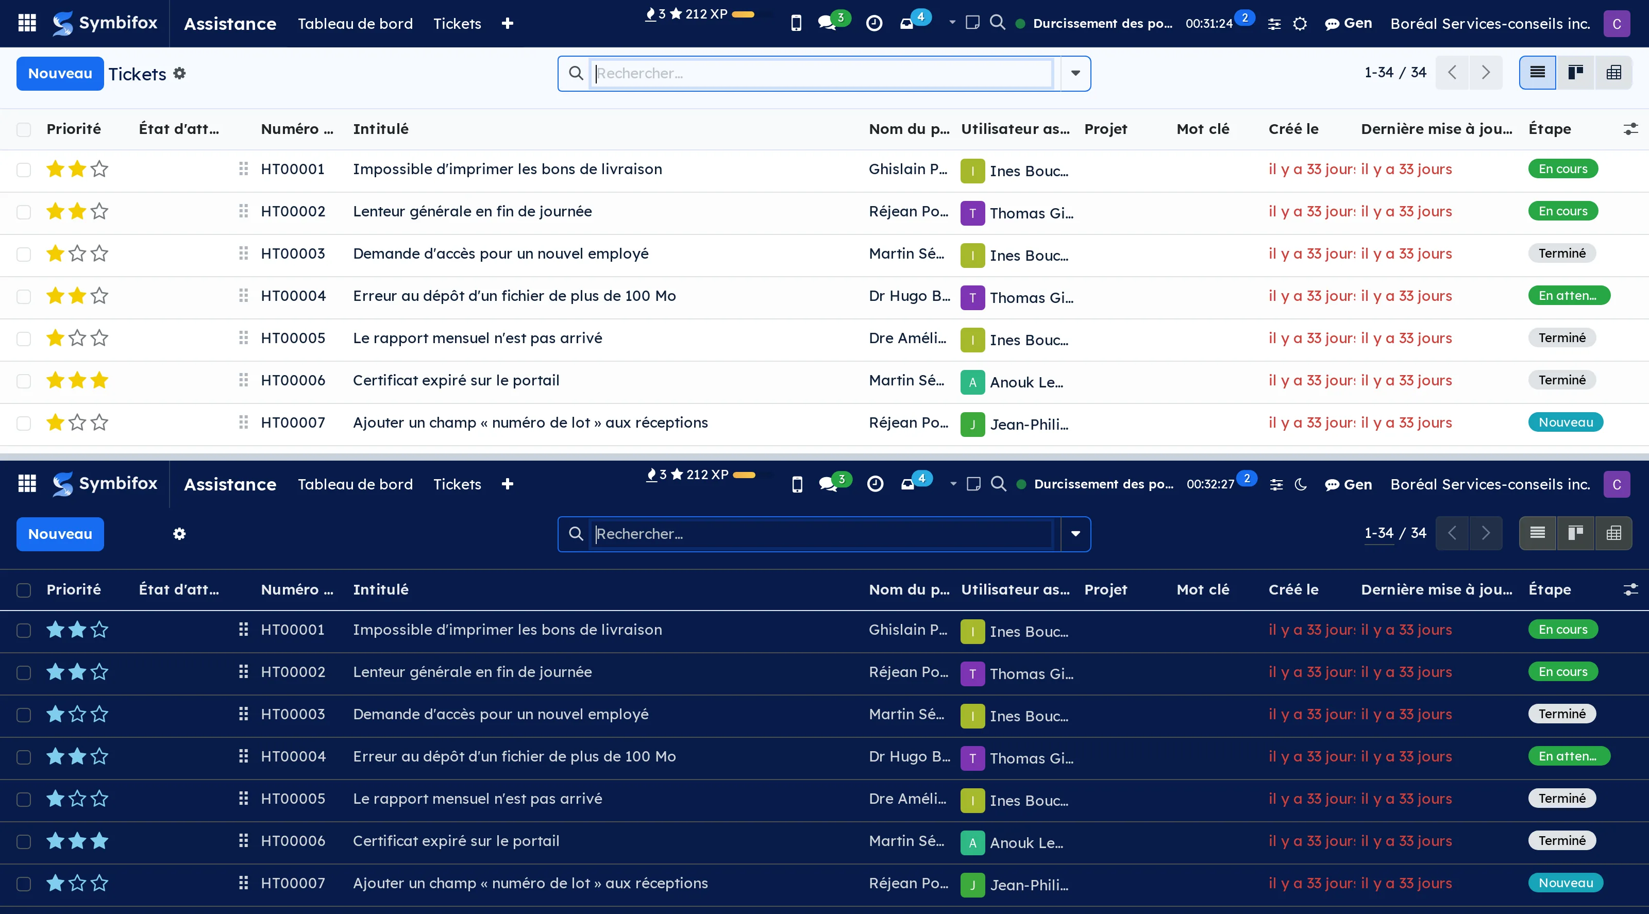Open Assistance app menu in dark window
Screen dimensions: 1649x914
point(230,484)
